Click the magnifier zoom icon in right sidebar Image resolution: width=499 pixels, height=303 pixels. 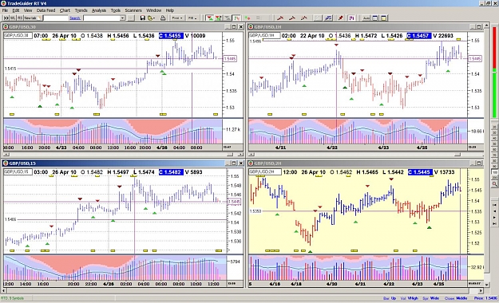[x=495, y=184]
